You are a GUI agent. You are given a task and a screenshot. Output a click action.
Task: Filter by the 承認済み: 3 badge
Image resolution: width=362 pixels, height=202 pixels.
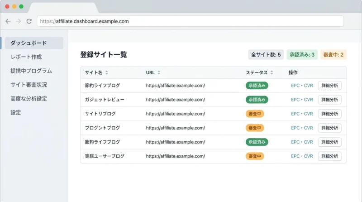tap(302, 55)
